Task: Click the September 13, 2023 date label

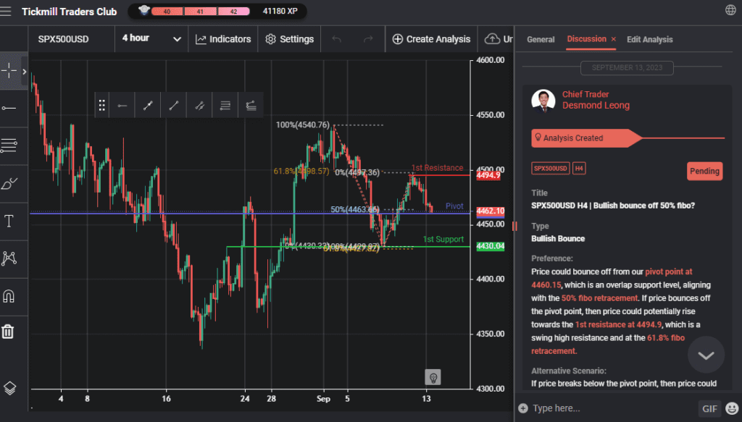Action: (627, 67)
